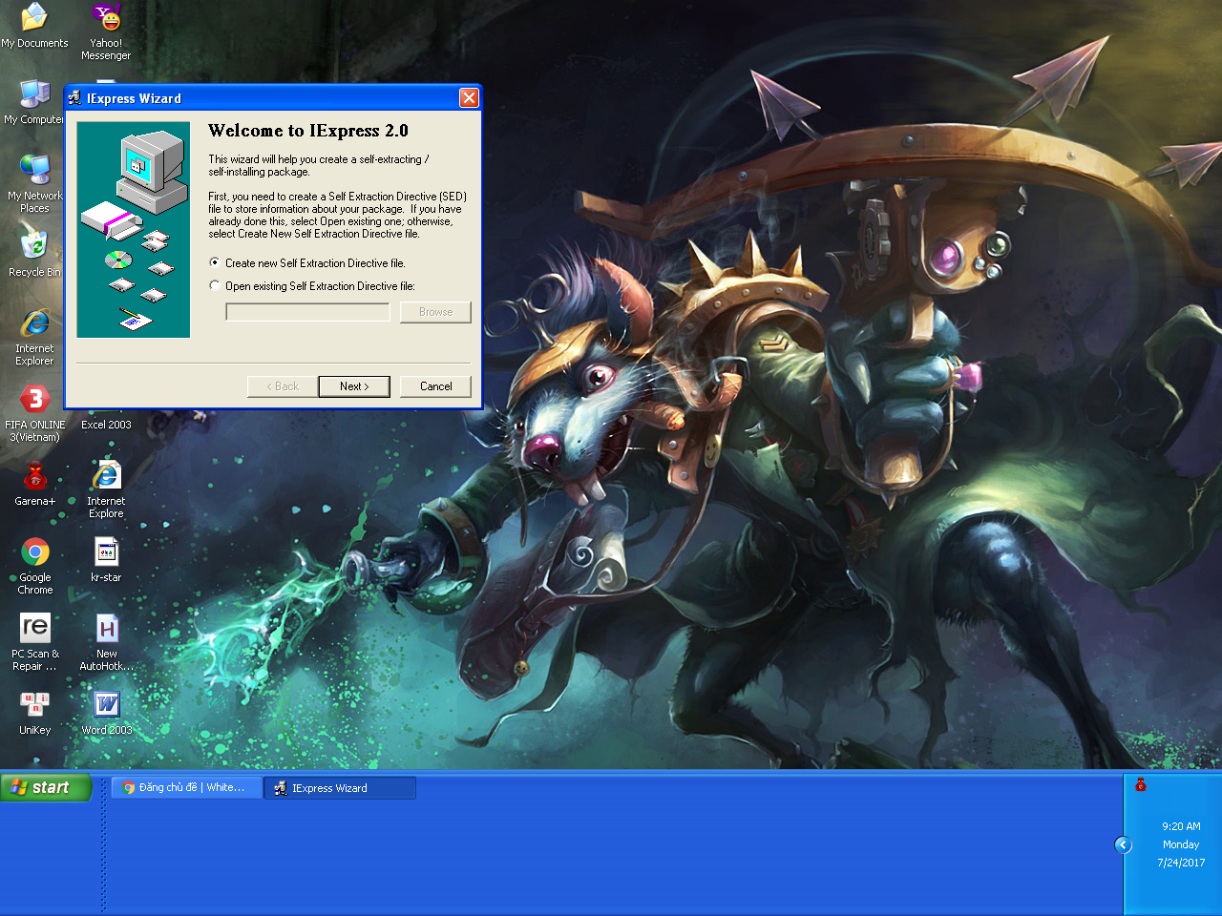Image resolution: width=1222 pixels, height=916 pixels.
Task: Launch UniKey desktop icon
Action: click(34, 712)
